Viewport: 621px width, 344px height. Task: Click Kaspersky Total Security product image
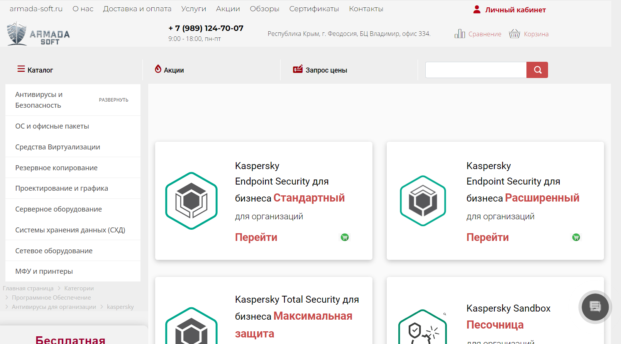(191, 325)
